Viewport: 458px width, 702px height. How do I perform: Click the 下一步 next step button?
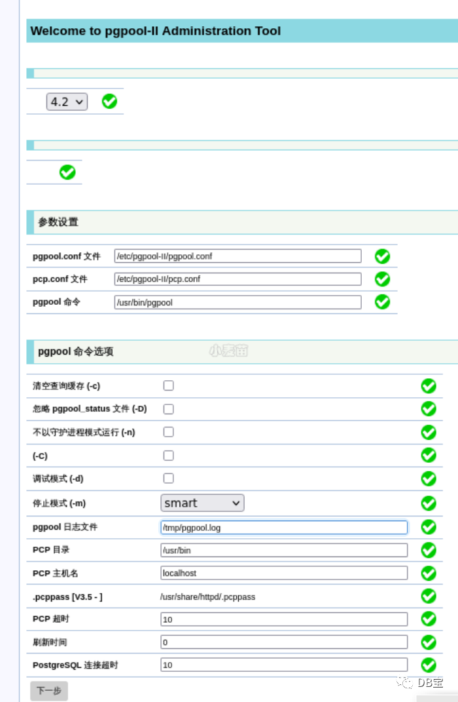pos(49,691)
